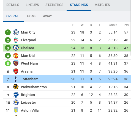Click the Tottenham cockerel logo
The height and width of the screenshot is (116, 131).
[x=16, y=79]
